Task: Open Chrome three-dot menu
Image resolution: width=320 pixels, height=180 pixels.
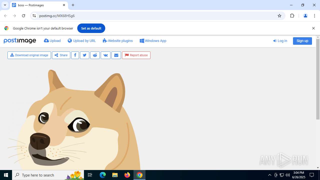Action: coord(314,16)
